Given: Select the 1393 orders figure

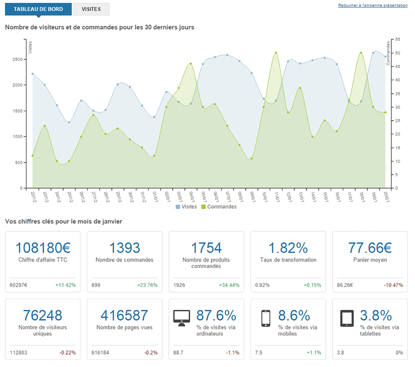Looking at the screenshot, I should tap(124, 248).
